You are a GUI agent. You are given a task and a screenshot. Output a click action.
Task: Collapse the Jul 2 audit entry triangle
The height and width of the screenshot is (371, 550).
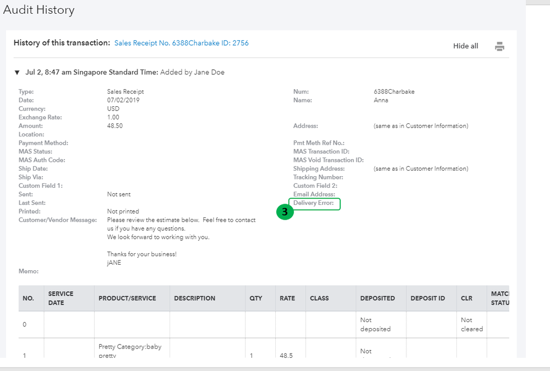pos(17,72)
